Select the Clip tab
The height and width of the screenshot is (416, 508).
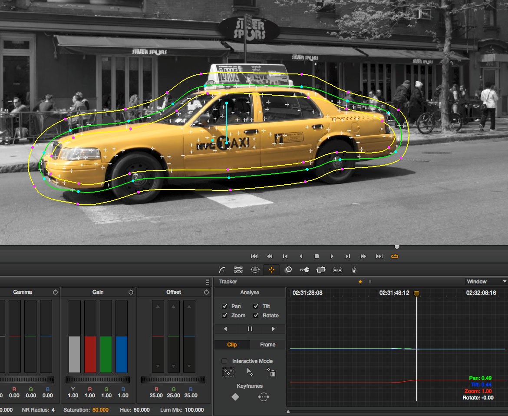pos(232,344)
